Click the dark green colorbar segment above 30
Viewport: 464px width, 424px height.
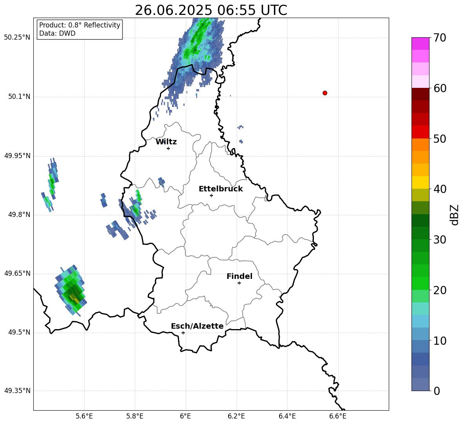[x=420, y=233]
